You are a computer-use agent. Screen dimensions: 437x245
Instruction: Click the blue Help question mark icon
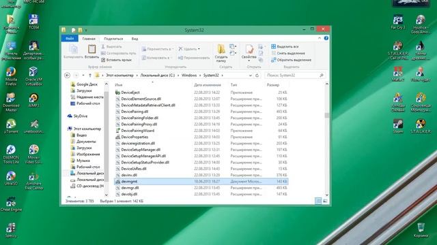coord(326,38)
